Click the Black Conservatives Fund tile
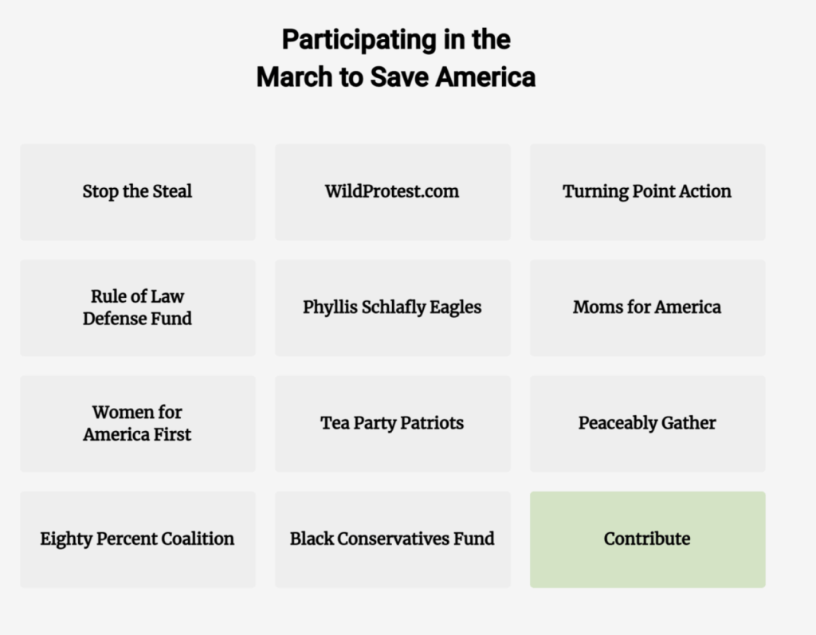Screen dimensions: 816x635 (x=392, y=539)
